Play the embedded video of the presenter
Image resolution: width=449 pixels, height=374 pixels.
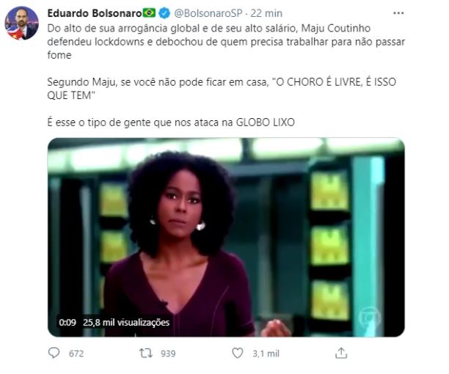click(226, 237)
